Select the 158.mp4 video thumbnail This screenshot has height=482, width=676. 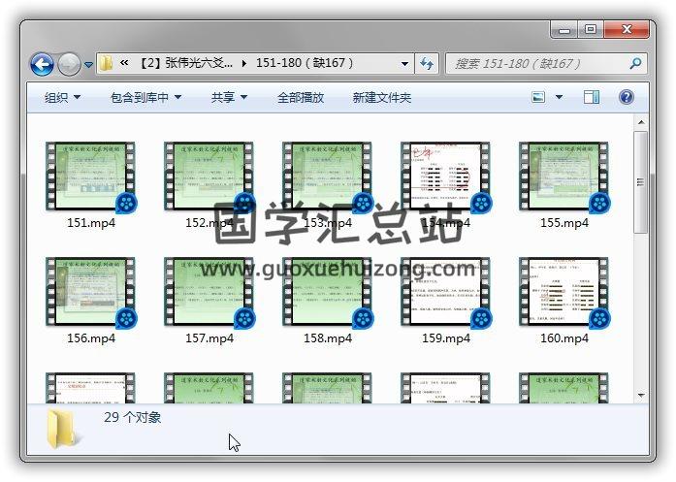coord(327,292)
